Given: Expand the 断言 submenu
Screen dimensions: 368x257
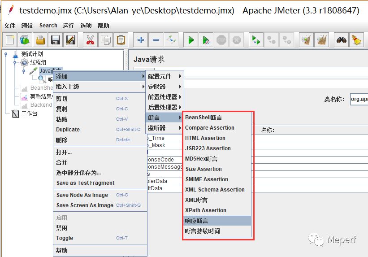Looking at the screenshot, I should coord(165,118).
